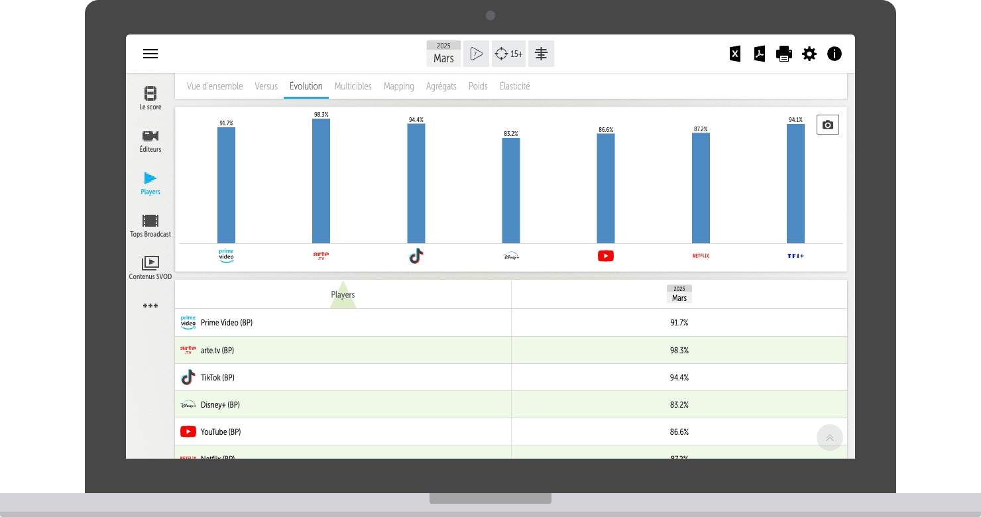This screenshot has width=981, height=517.
Task: Export the report as PDF
Action: 760,54
